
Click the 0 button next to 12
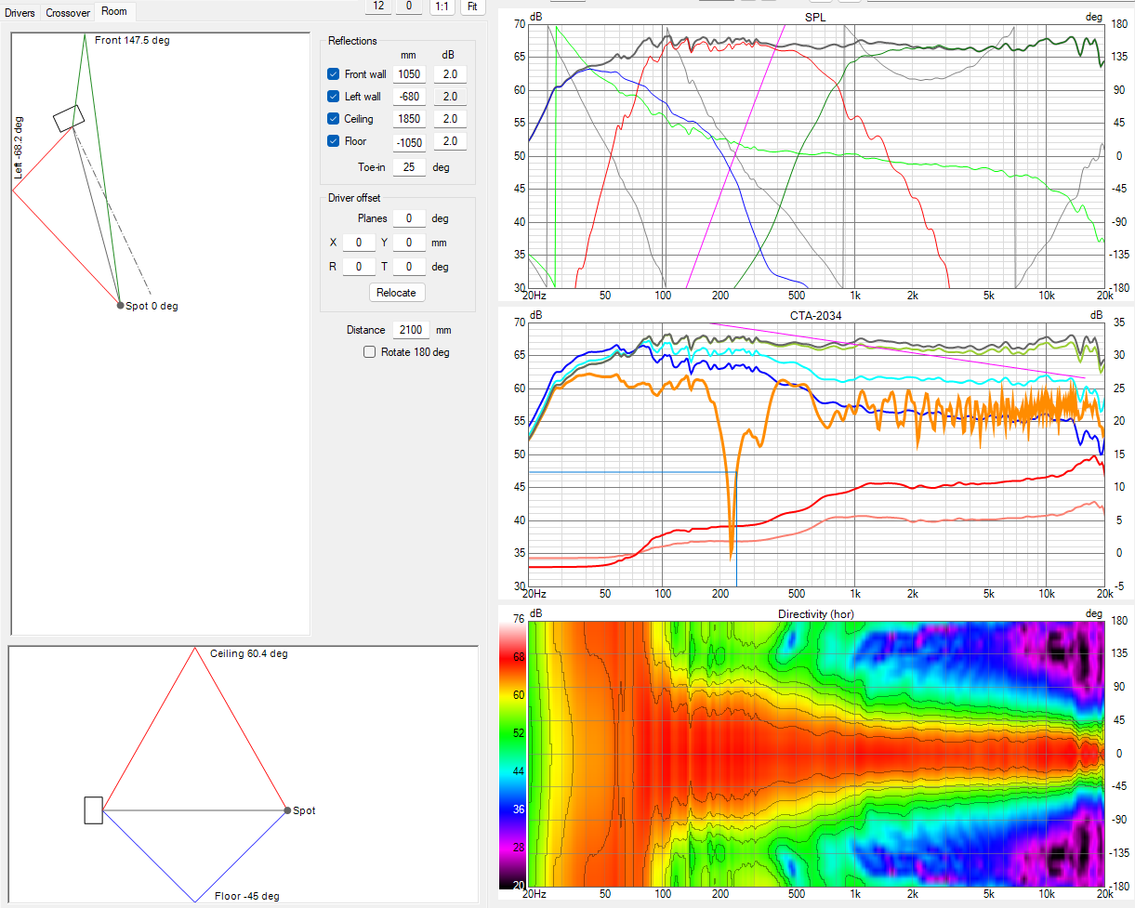pos(409,6)
